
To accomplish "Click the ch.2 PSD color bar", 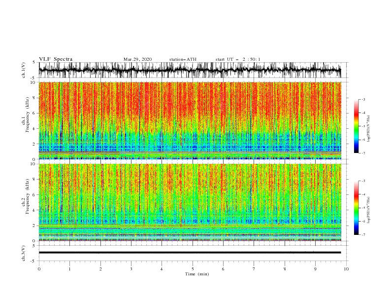I will click(x=356, y=208).
